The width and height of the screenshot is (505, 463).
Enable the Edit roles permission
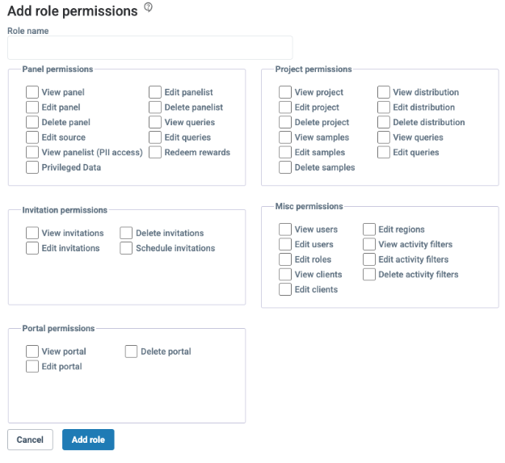pyautogui.click(x=285, y=259)
